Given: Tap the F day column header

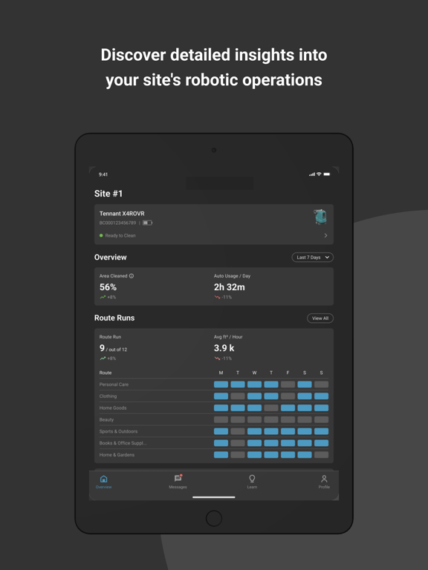Looking at the screenshot, I should (x=288, y=373).
